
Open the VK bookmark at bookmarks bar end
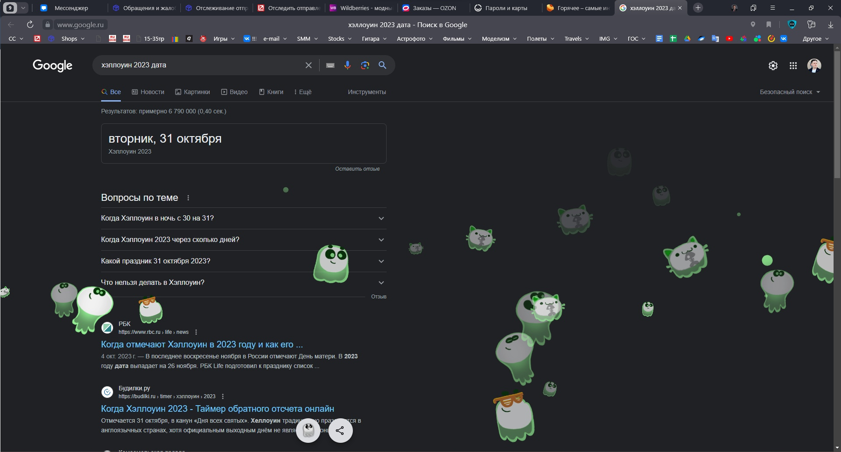point(784,39)
